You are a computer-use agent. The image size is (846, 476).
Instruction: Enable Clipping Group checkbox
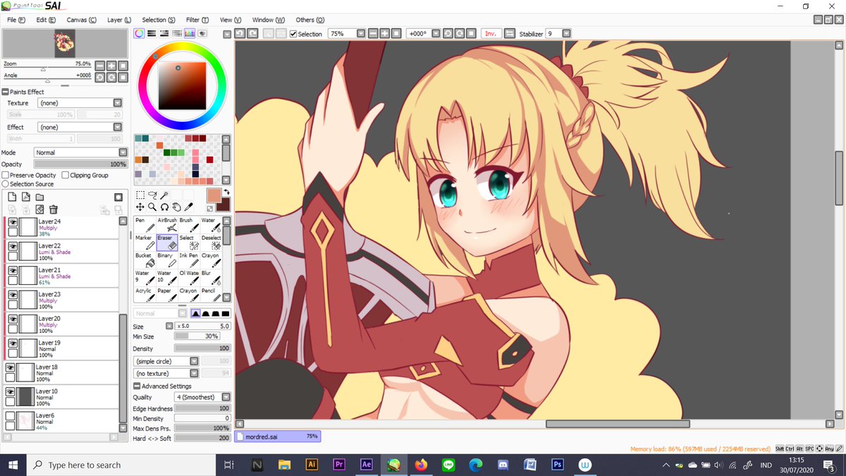(66, 175)
